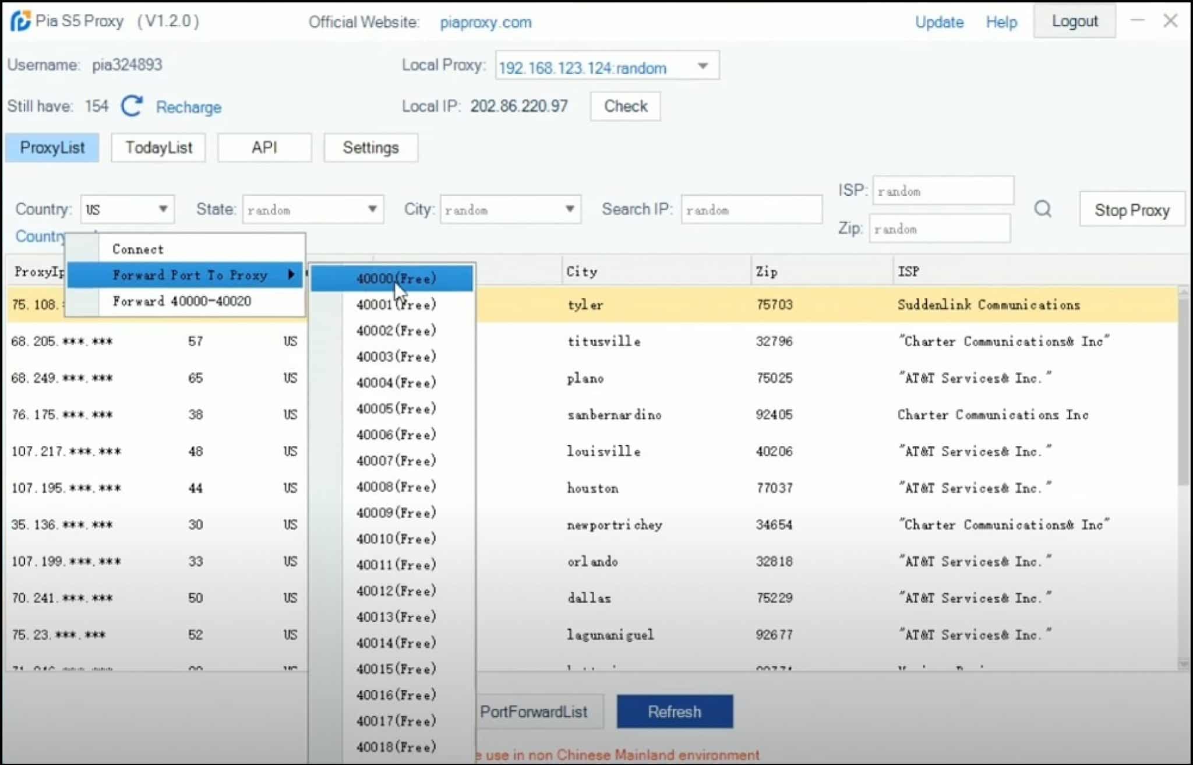
Task: Click the Logout button
Action: click(1075, 22)
